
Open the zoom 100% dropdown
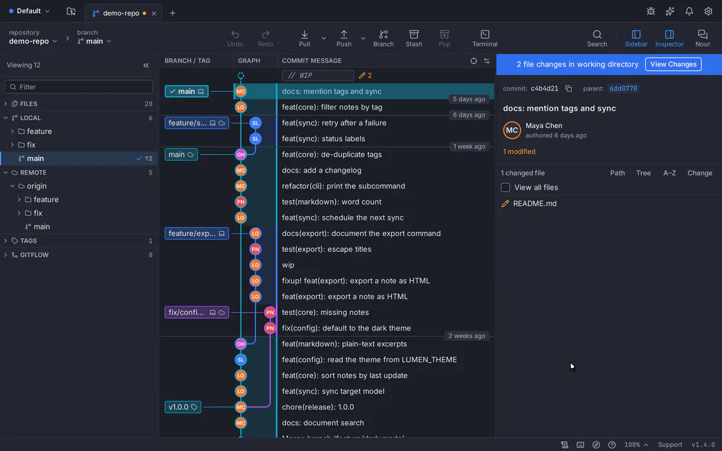tap(636, 445)
